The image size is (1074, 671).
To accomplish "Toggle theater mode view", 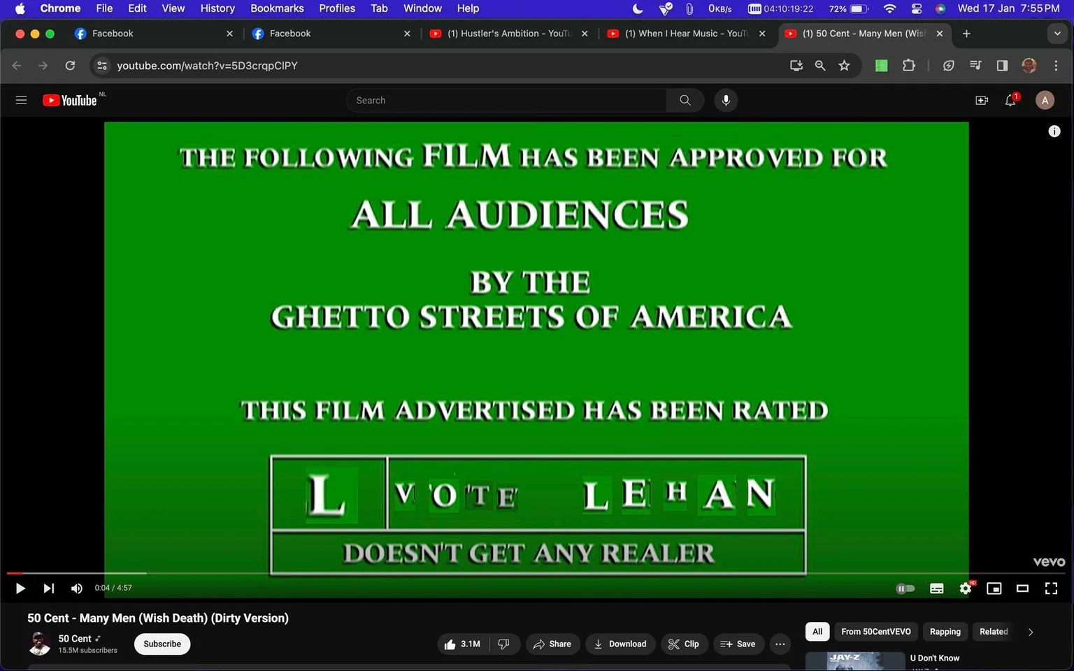I will coord(1022,589).
